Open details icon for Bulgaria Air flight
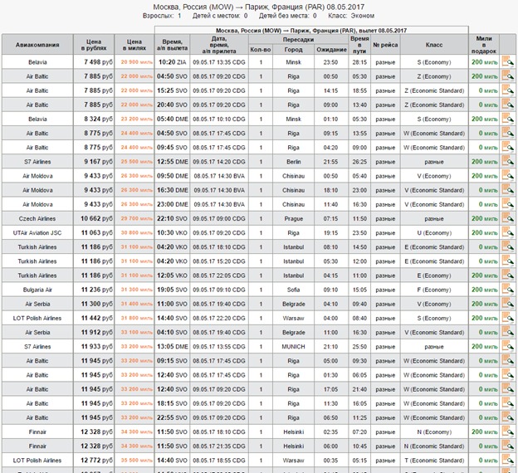Screen dimensions: 518x473 508,289
